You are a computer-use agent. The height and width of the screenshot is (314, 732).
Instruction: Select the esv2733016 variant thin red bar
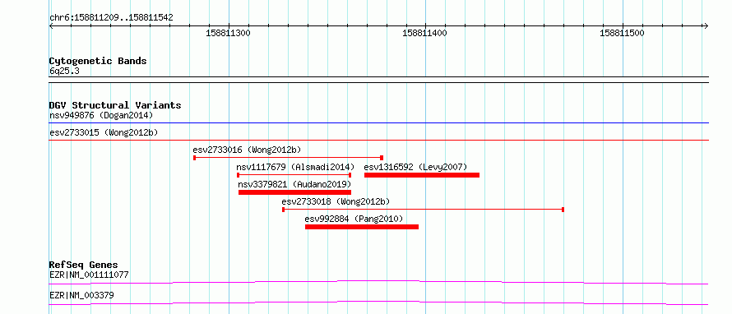tap(288, 158)
